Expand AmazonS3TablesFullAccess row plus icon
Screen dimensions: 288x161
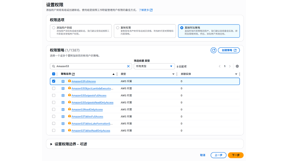point(63,116)
